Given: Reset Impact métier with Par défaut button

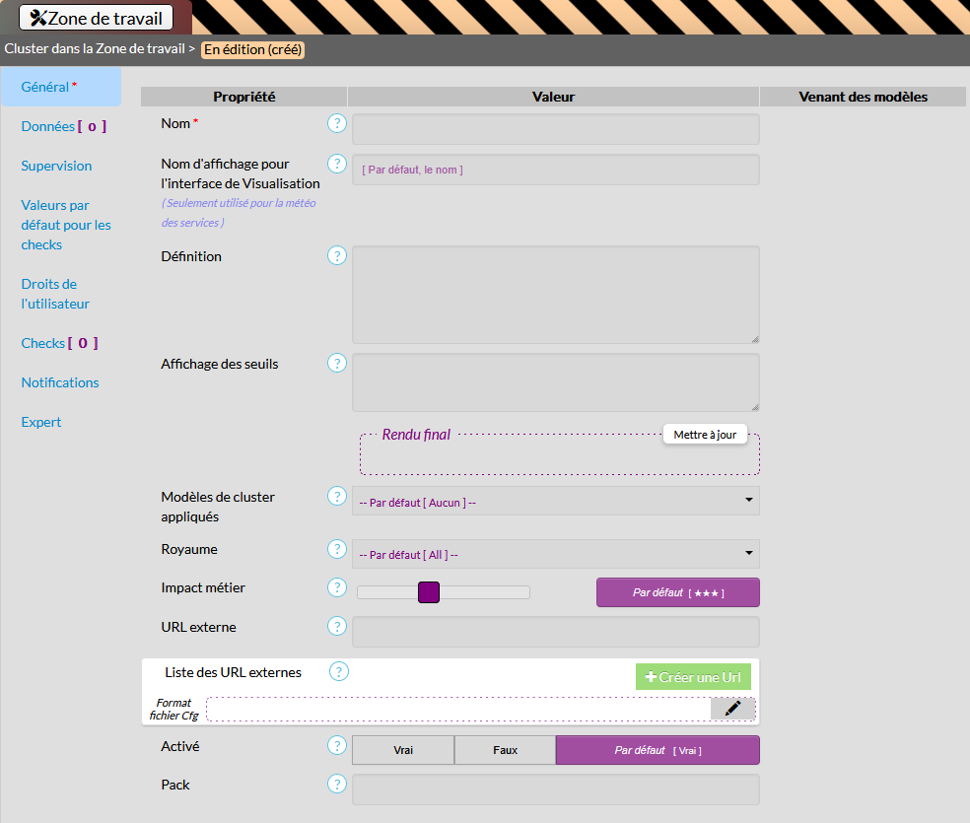Looking at the screenshot, I should point(677,592).
